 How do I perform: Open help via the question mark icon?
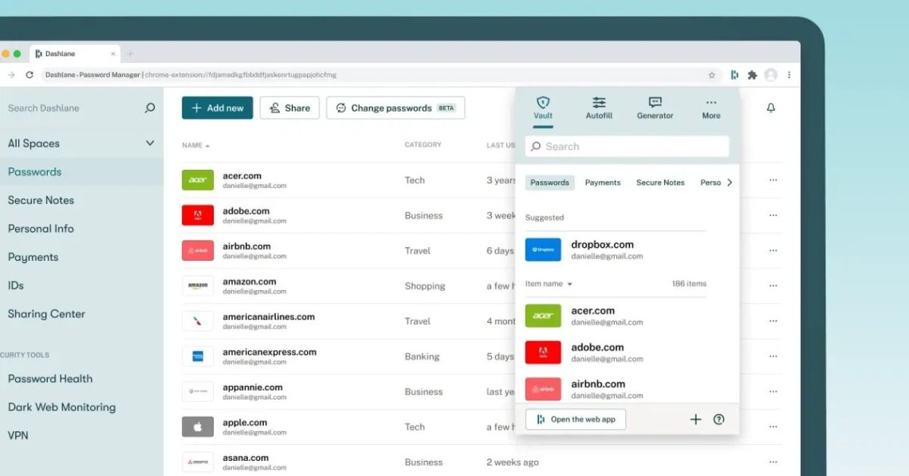[x=718, y=419]
